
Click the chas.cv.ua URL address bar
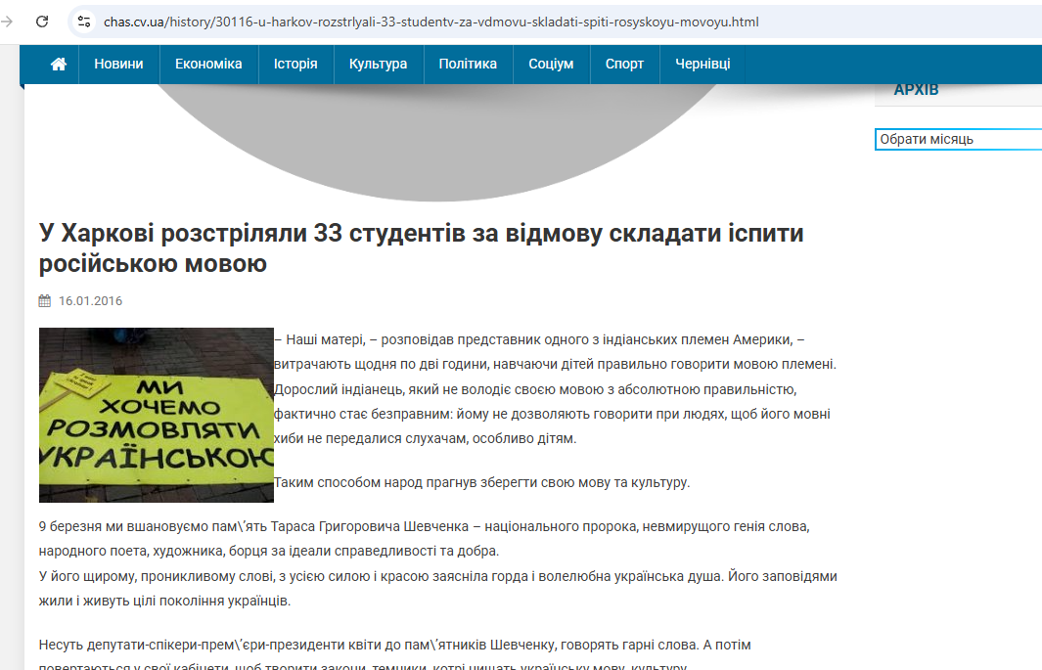click(x=430, y=22)
